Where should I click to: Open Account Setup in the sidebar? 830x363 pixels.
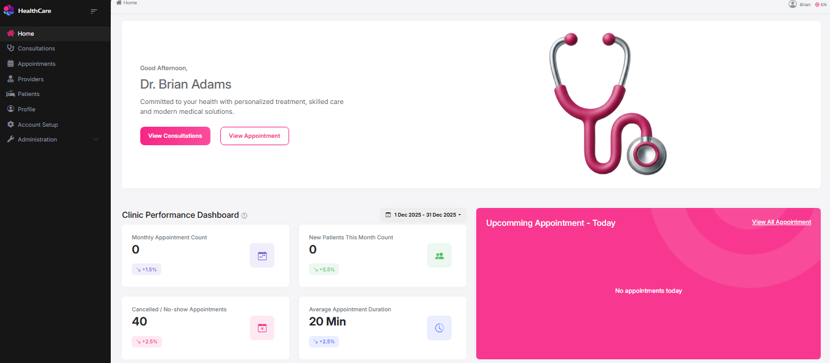click(x=38, y=125)
